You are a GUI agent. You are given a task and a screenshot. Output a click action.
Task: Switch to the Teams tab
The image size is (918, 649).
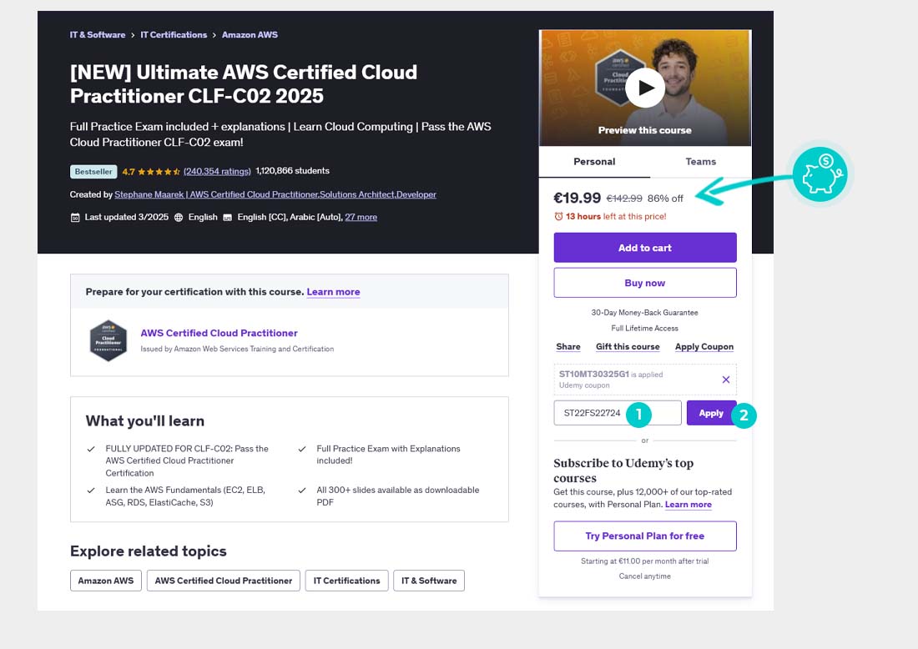coord(701,162)
